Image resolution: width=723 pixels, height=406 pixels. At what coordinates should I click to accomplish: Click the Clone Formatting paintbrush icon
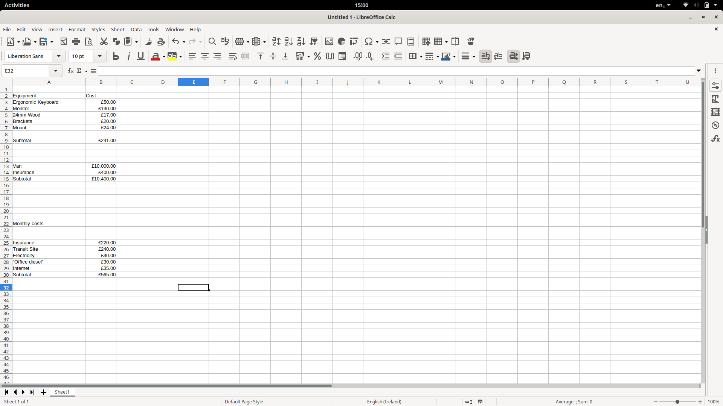pyautogui.click(x=149, y=41)
